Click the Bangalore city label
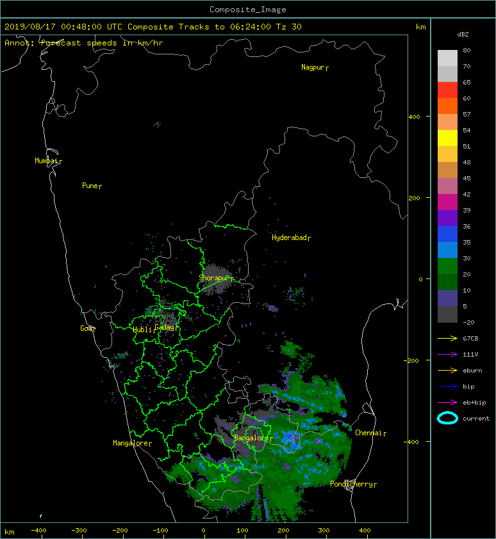Viewport: 496px width, 539px height. tap(252, 438)
